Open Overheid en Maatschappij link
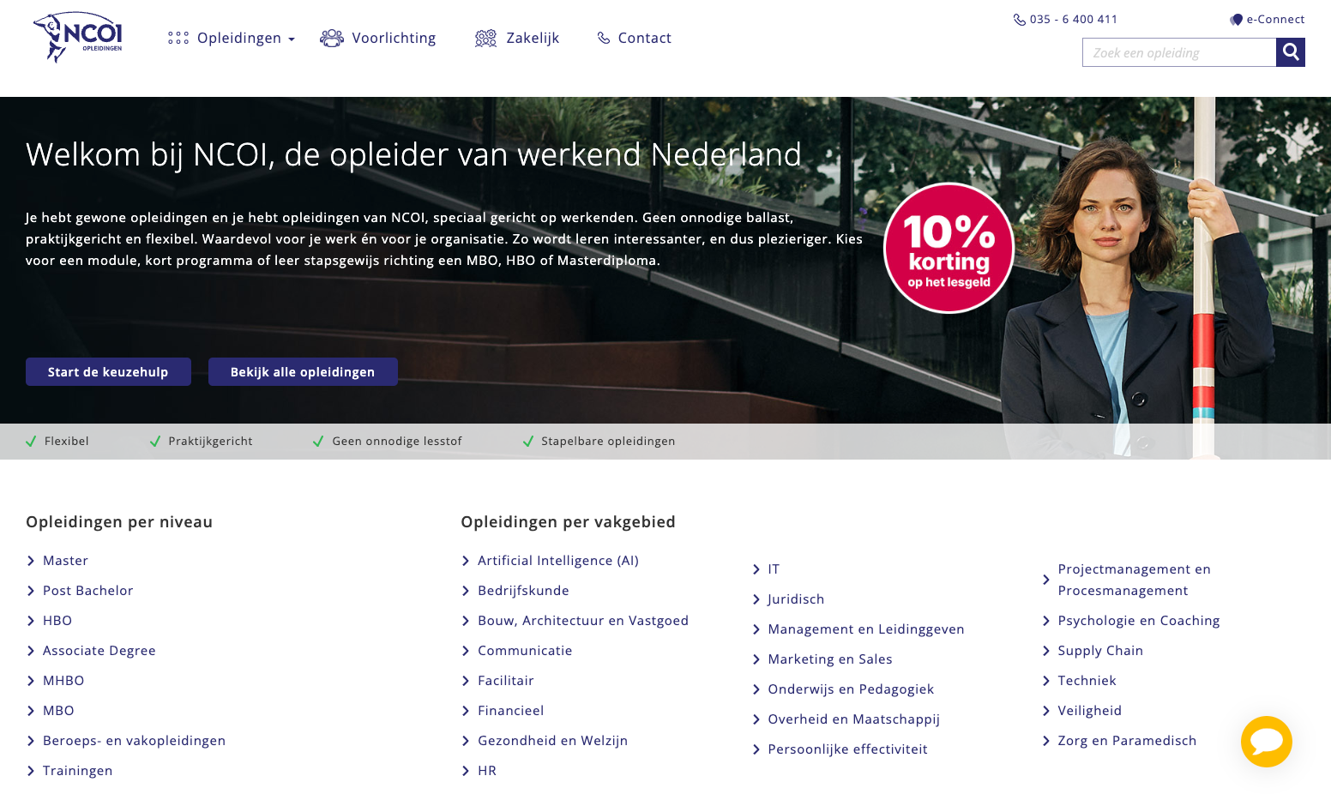 pos(854,719)
